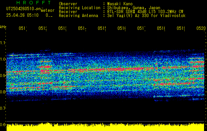Select the file name UT2504260510.pn
The image size is (207, 131).
(x=24, y=9)
